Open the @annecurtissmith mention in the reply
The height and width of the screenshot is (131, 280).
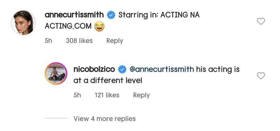(x=162, y=69)
